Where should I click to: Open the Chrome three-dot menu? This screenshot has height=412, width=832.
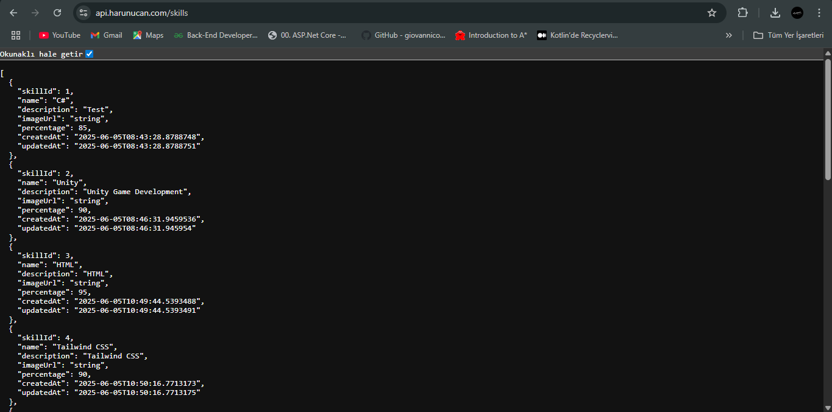click(x=819, y=12)
